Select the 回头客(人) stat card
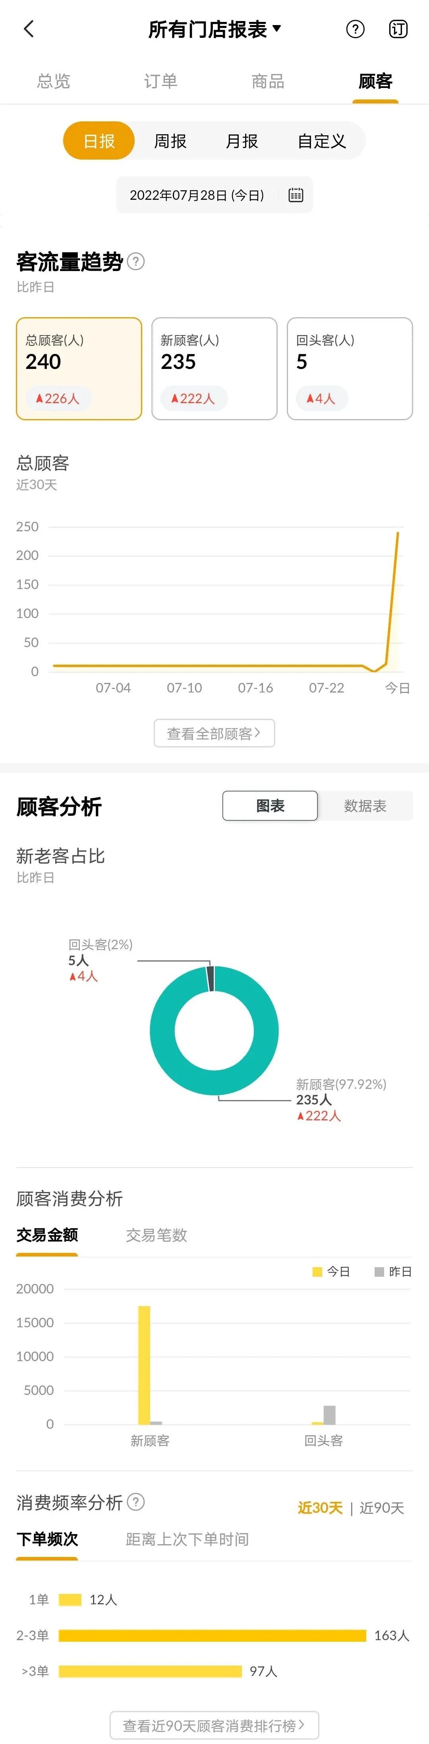This screenshot has height=1744, width=429. (x=350, y=369)
